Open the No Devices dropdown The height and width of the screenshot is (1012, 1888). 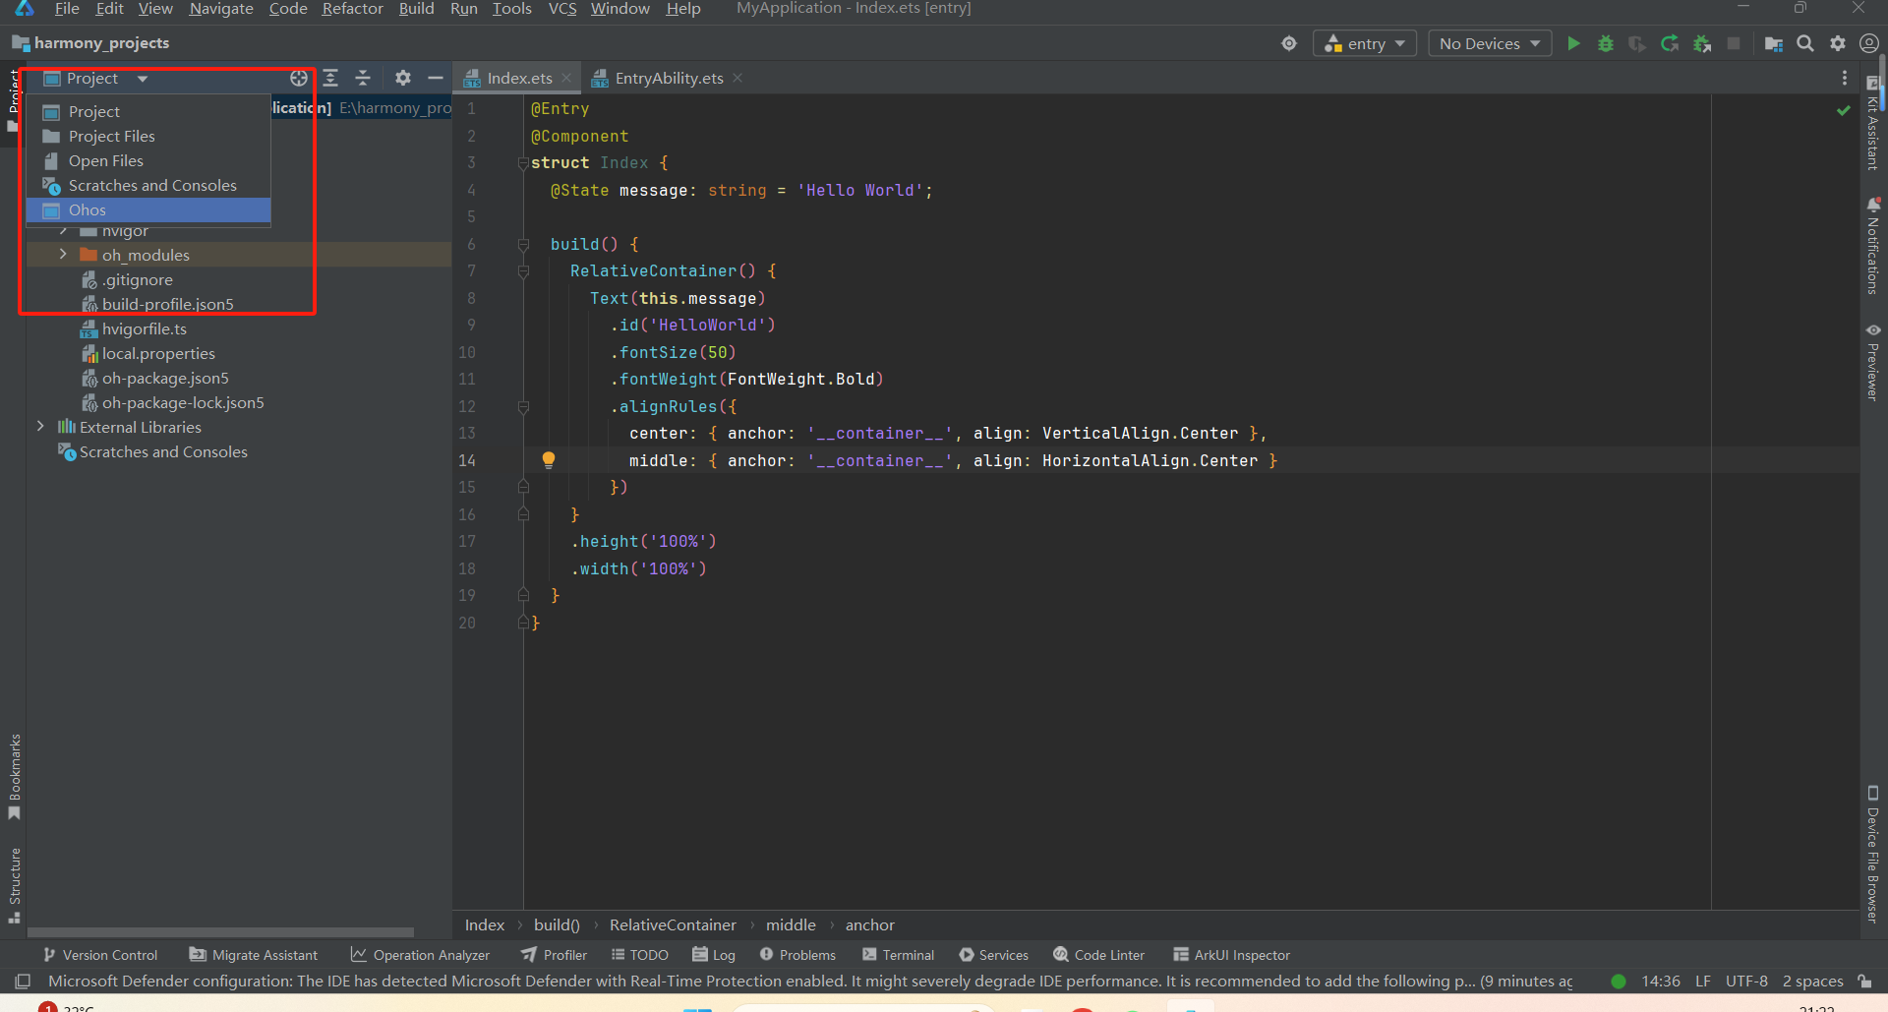(1490, 43)
